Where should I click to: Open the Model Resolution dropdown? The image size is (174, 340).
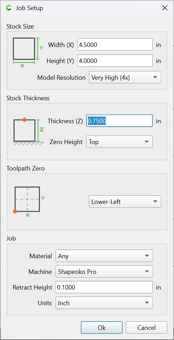pyautogui.click(x=125, y=77)
